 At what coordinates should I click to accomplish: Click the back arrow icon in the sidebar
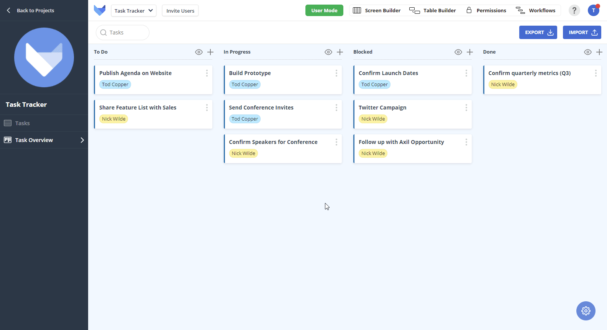pos(8,10)
